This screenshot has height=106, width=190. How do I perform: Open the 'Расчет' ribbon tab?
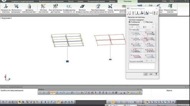coord(71,1)
